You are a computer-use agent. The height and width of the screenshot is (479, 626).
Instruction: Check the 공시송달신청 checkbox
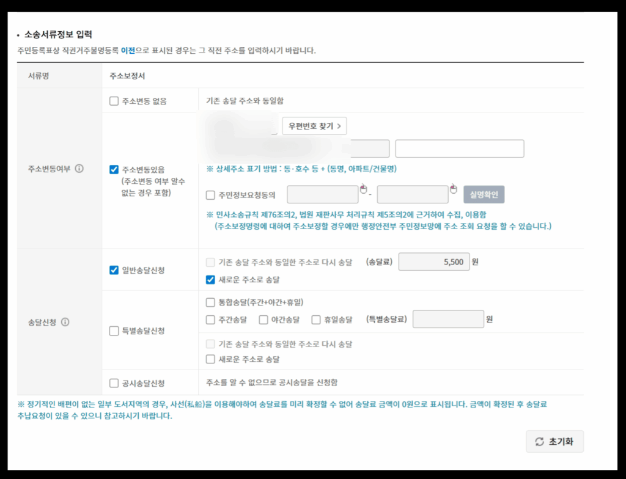coord(114,383)
